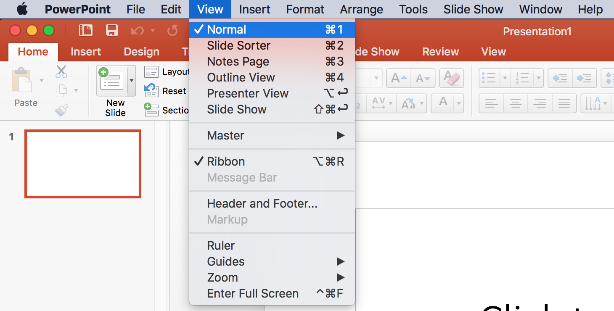
Task: Click the Change Case Aa icon
Action: pyautogui.click(x=408, y=103)
